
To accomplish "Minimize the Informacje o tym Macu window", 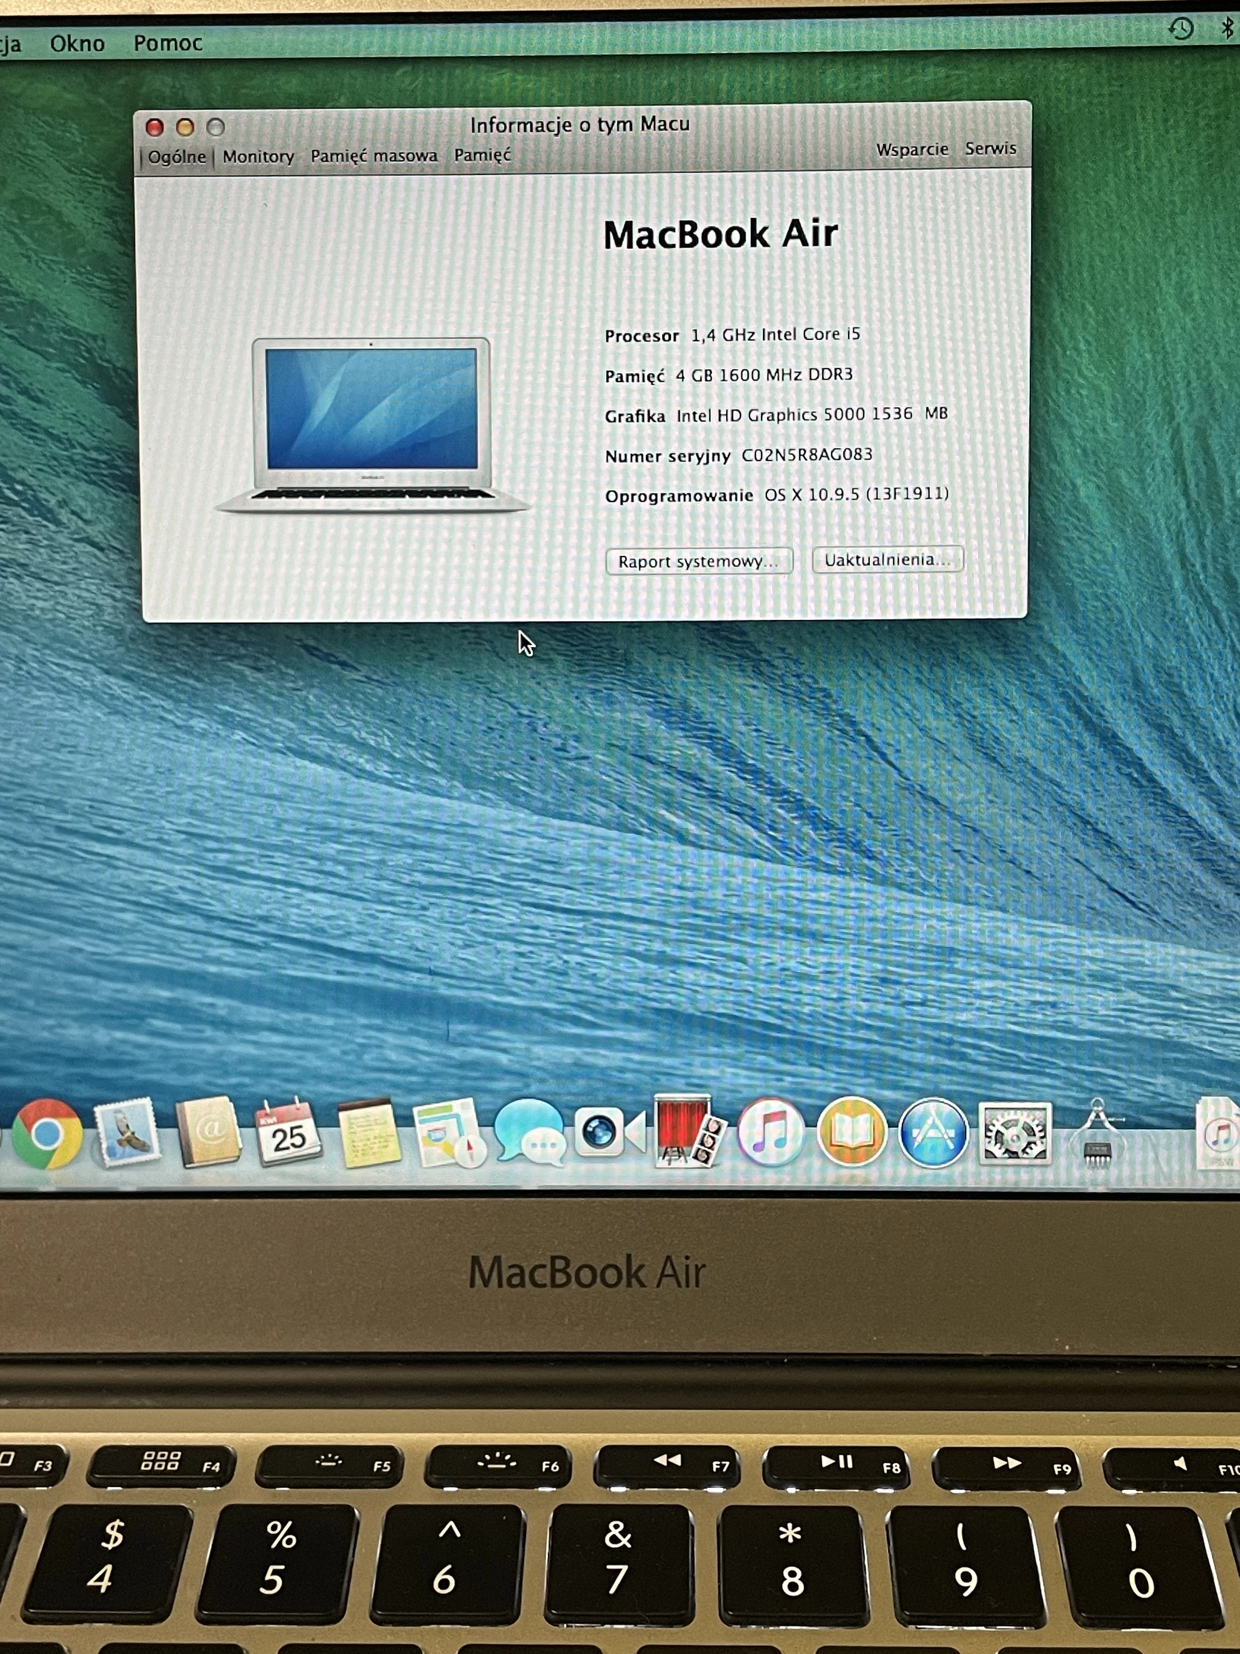I will (x=185, y=127).
